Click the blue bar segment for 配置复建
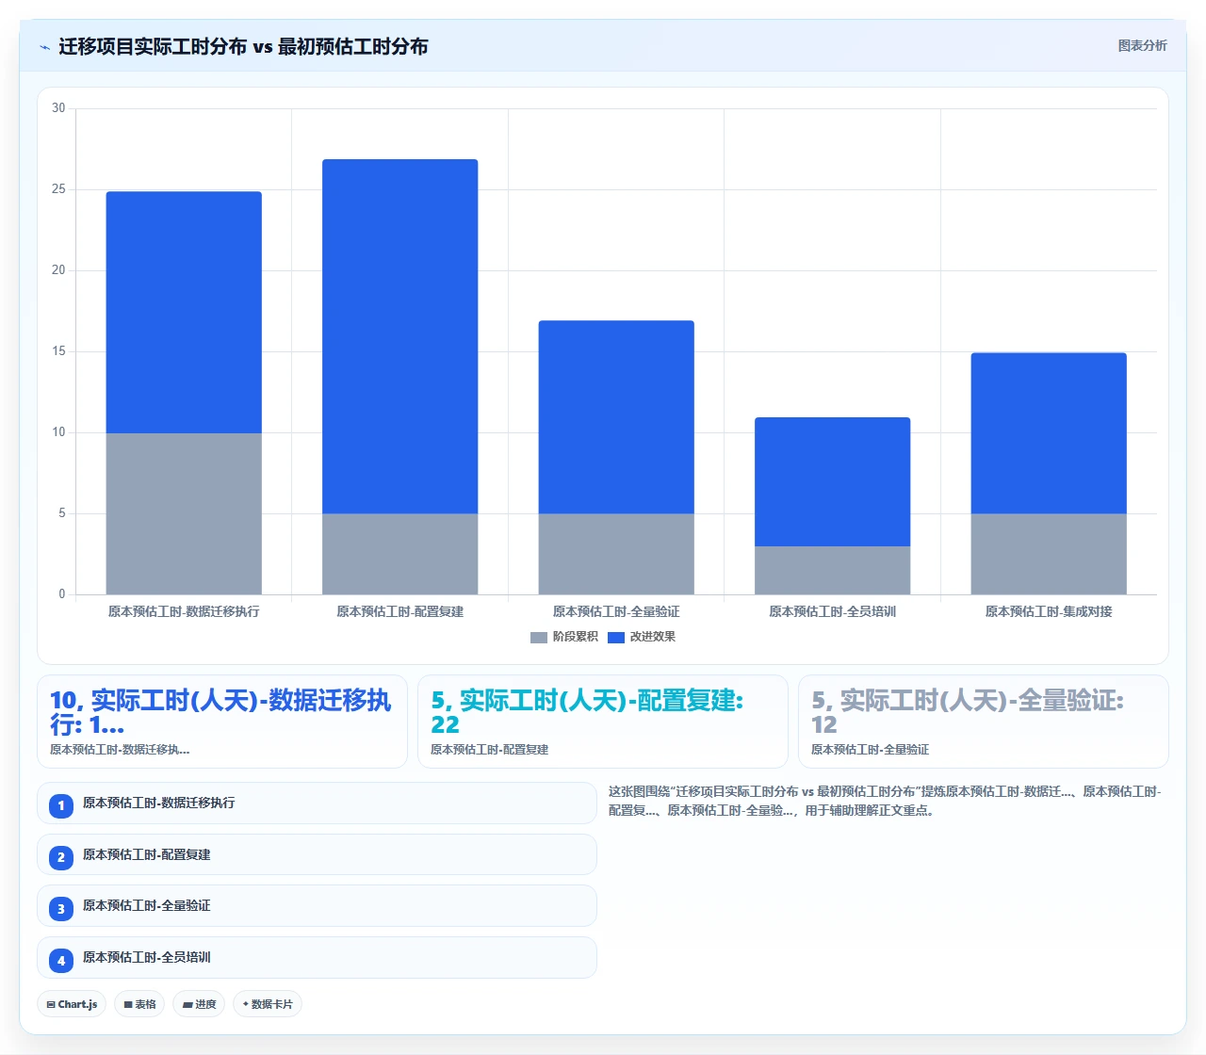The width and height of the screenshot is (1206, 1055). [400, 336]
